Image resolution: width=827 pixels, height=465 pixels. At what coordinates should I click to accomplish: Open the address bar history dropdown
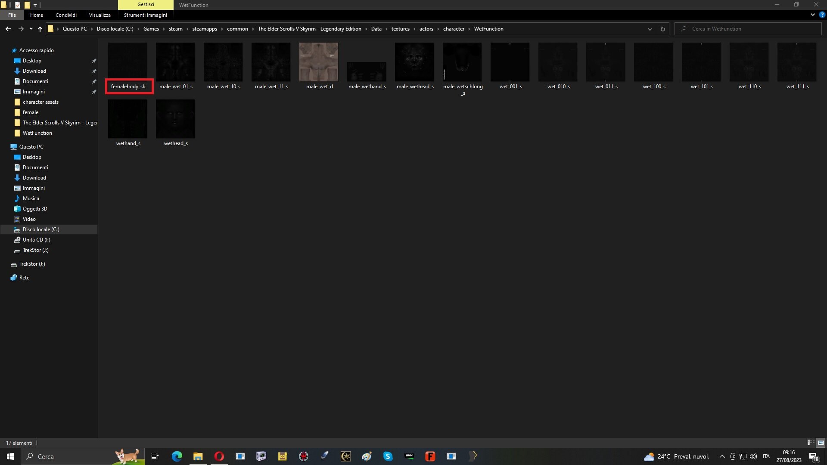pos(650,29)
